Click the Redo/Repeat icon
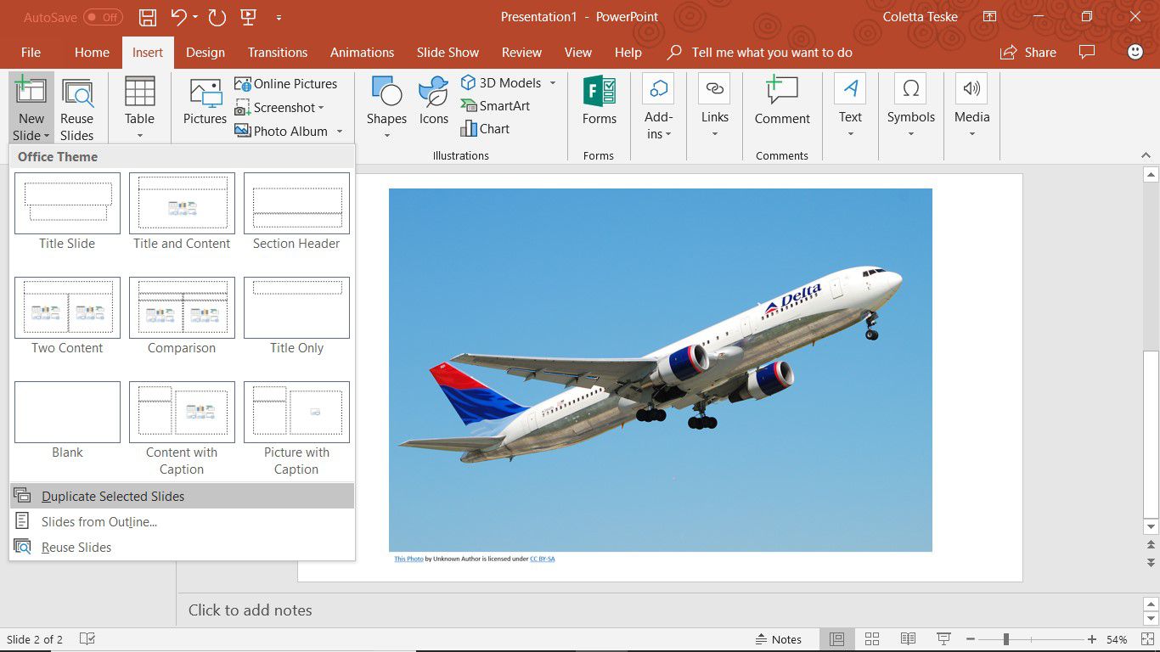Viewport: 1160px width, 652px height. click(217, 17)
